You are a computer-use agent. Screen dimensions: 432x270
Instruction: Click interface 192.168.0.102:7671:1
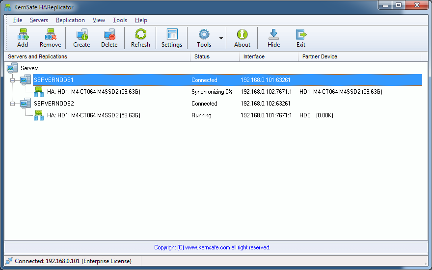pyautogui.click(x=266, y=92)
